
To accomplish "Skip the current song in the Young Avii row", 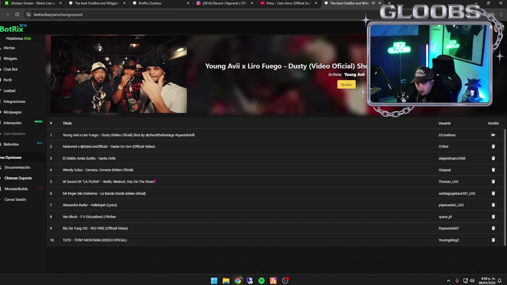I will pos(493,135).
